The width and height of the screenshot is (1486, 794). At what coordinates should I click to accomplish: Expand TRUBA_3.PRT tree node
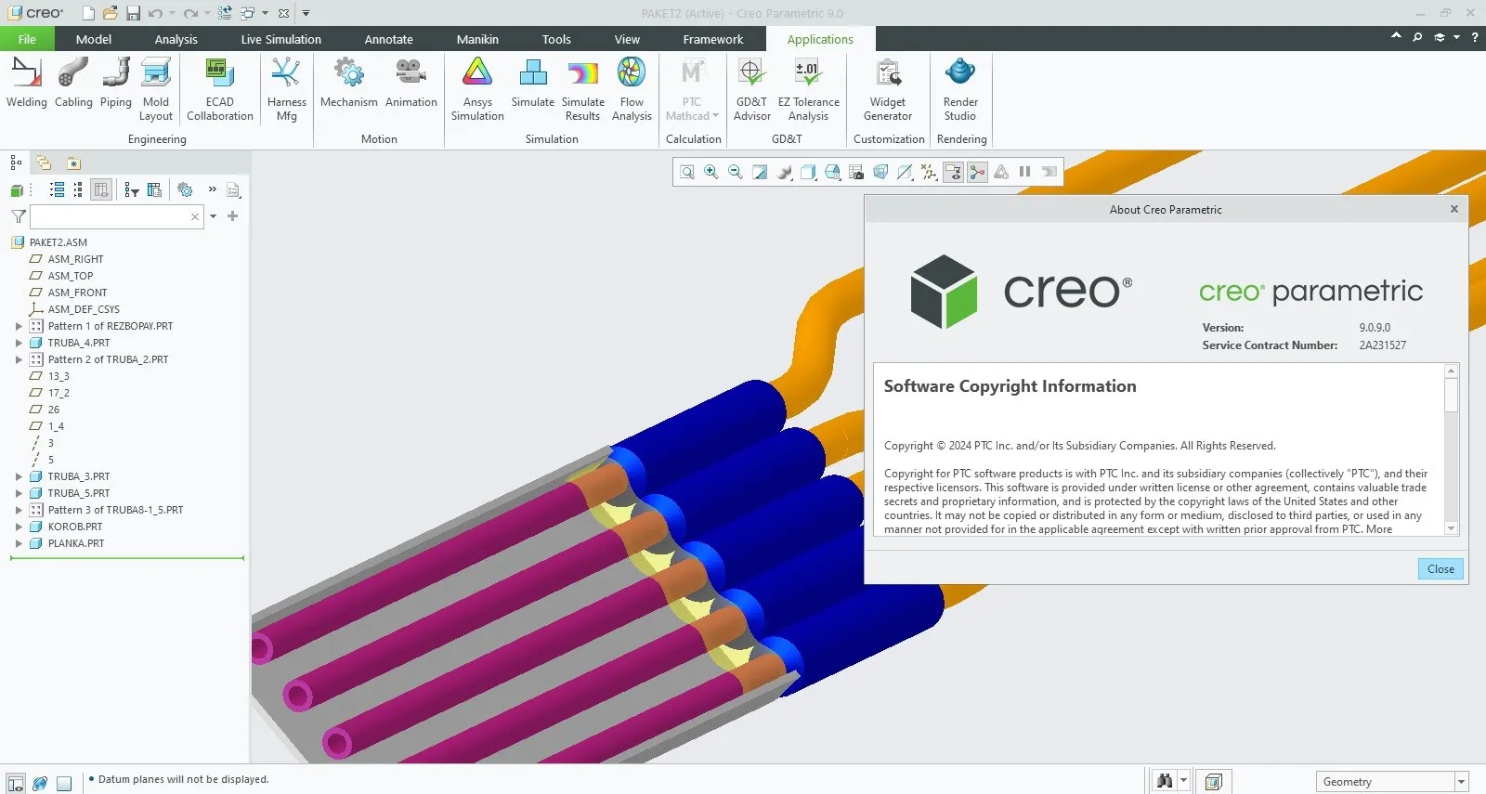coord(19,476)
